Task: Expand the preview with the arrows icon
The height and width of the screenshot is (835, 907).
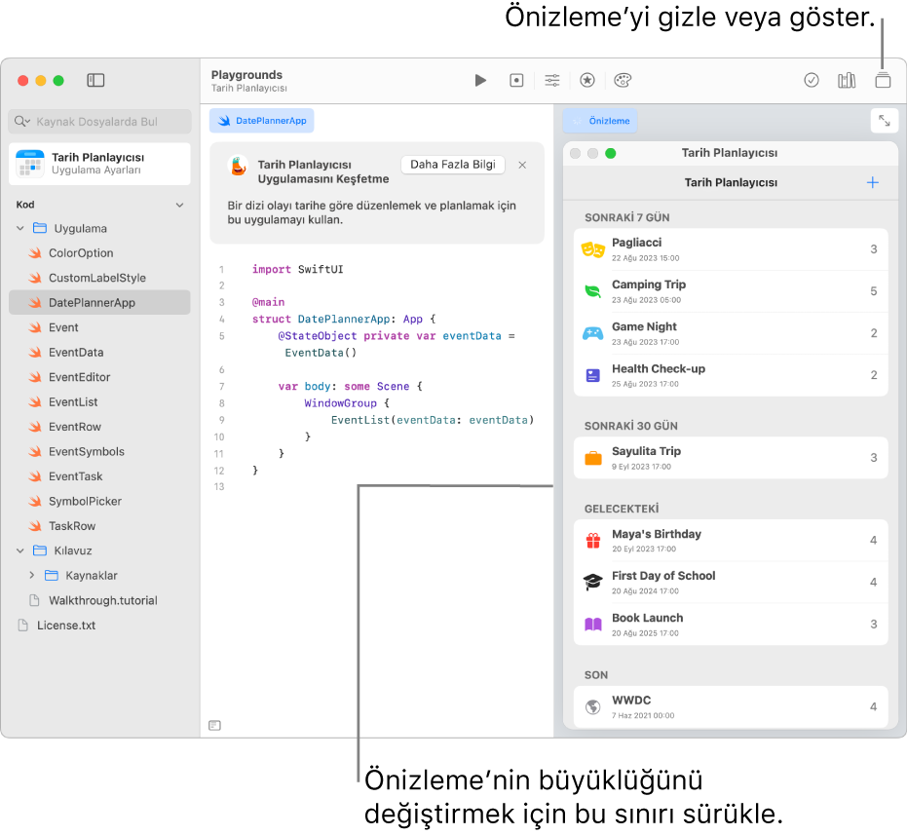Action: [884, 121]
